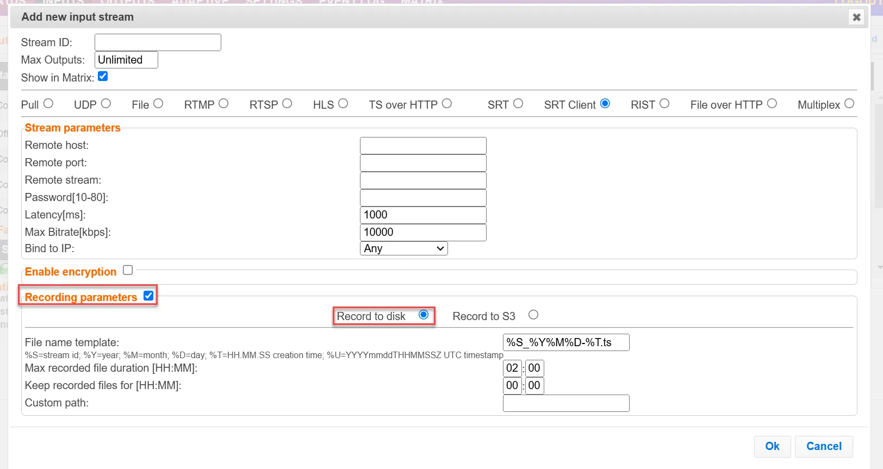Select the File over HTTP radio
The height and width of the screenshot is (469, 883).
[772, 103]
